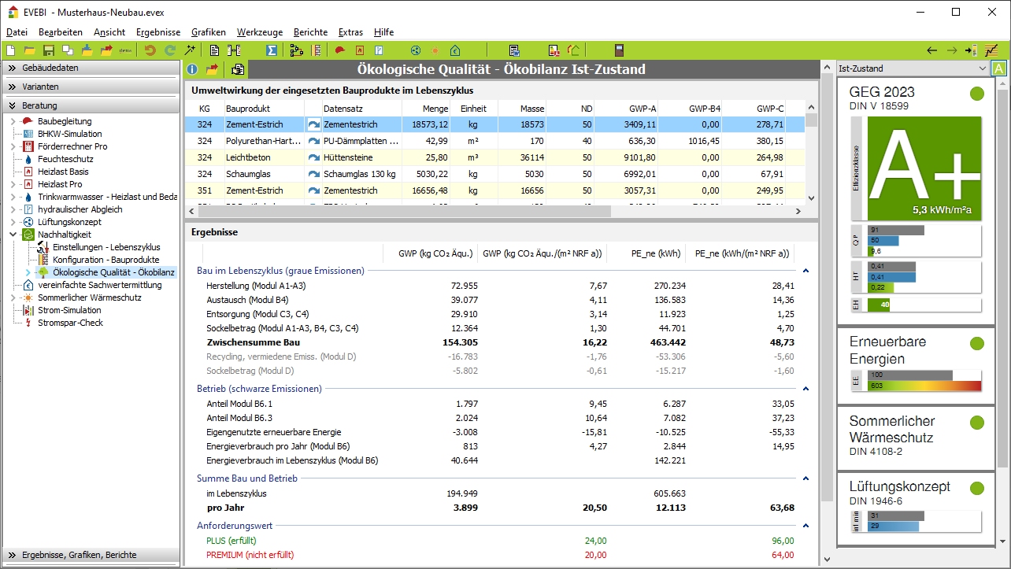Click the undo arrow in toolbar

[150, 50]
